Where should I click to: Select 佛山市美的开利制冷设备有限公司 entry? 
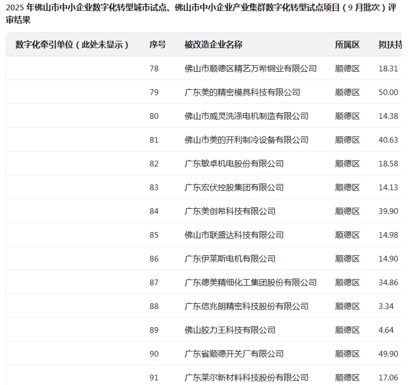[x=247, y=140]
